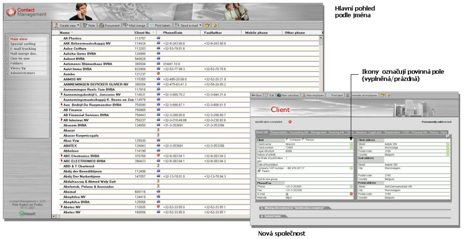Viewport: 464px width, 239px height.
Task: Toggle the VAT Payer checkbox
Action: pos(258,171)
